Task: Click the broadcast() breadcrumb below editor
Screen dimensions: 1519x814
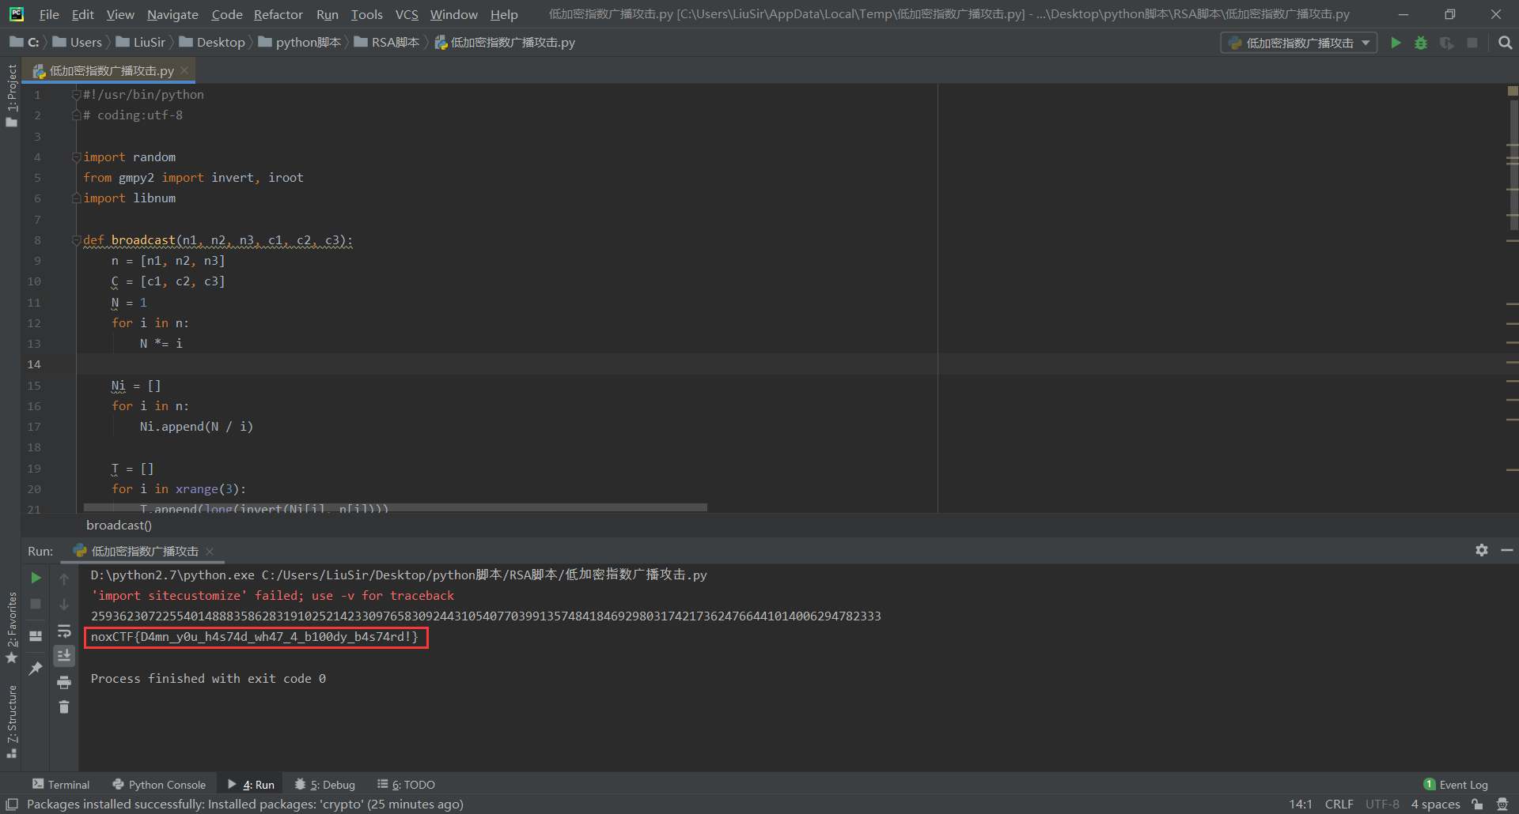Action: [119, 525]
